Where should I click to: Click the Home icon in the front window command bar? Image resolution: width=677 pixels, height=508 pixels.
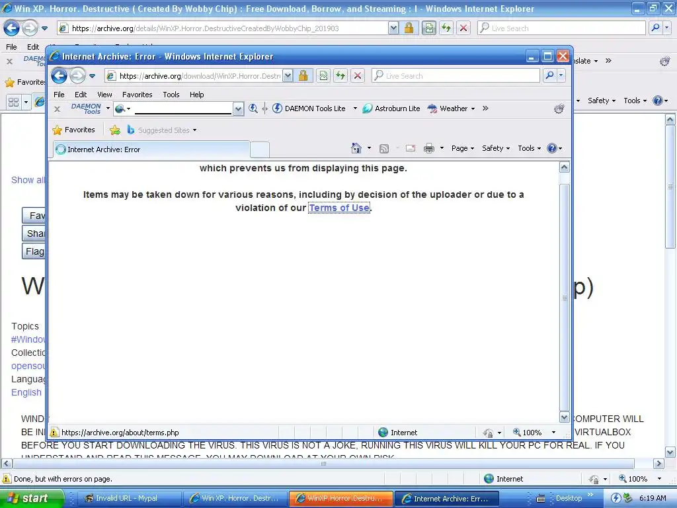[x=356, y=148]
